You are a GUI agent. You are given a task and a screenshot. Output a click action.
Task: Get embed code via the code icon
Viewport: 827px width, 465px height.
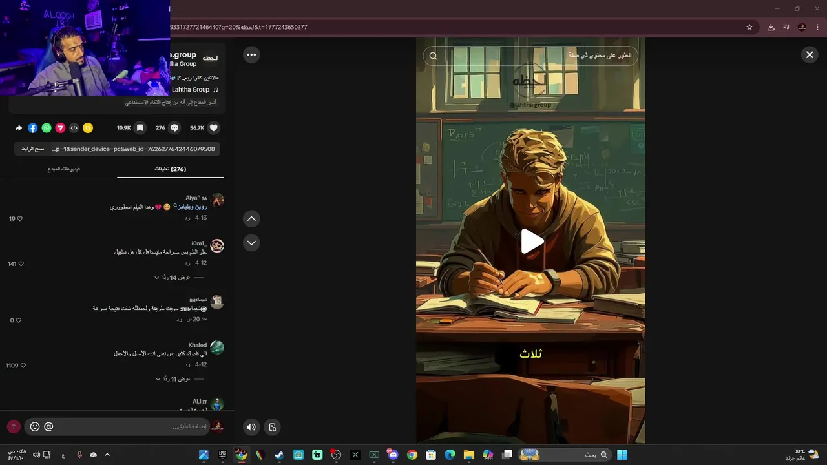[x=74, y=128]
